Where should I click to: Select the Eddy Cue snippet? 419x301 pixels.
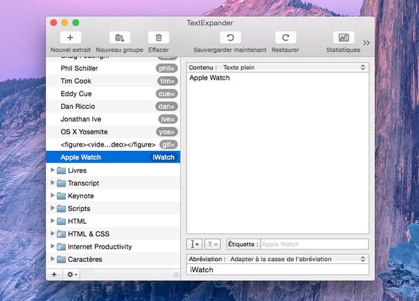113,94
